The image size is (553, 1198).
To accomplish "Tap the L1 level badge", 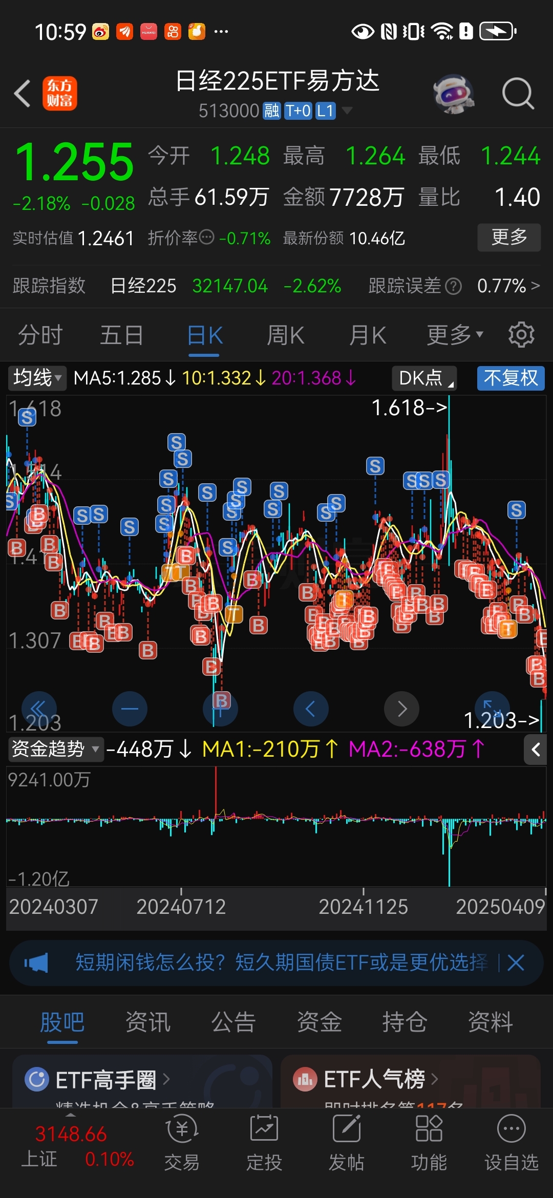I will point(326,111).
